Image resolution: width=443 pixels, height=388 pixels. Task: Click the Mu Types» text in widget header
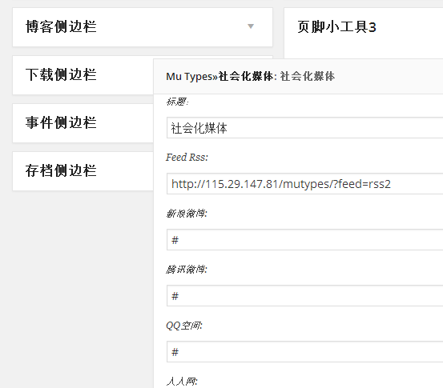coord(192,77)
